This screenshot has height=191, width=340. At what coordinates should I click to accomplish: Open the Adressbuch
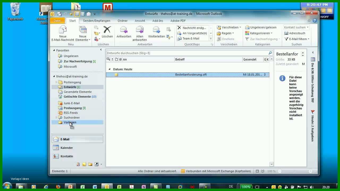295,33
